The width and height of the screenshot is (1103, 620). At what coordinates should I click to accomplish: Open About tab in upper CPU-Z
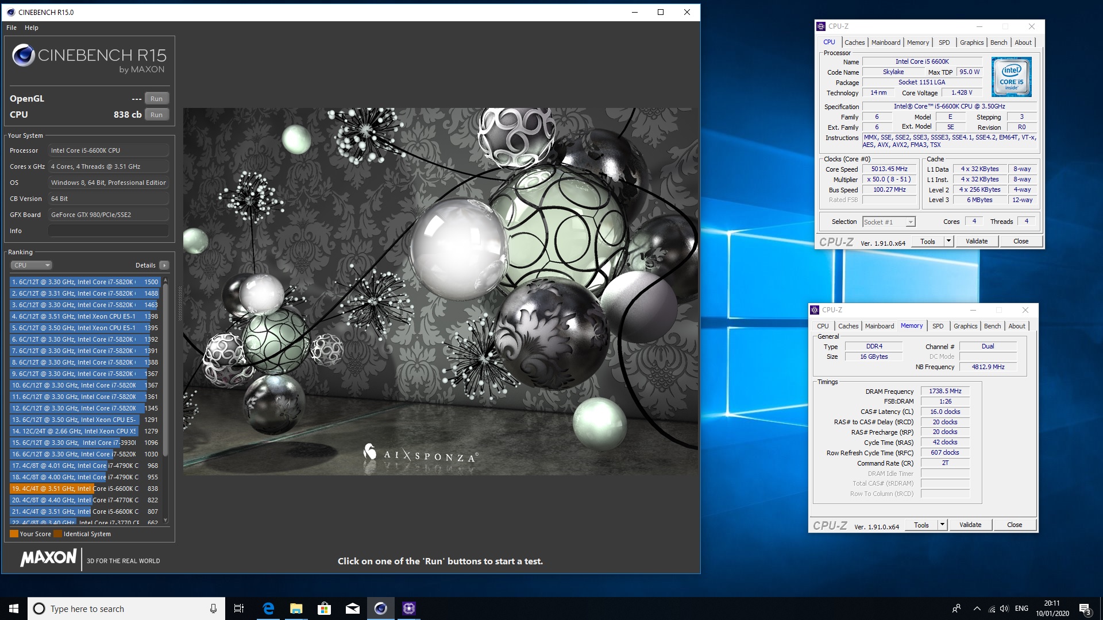[x=1023, y=42]
